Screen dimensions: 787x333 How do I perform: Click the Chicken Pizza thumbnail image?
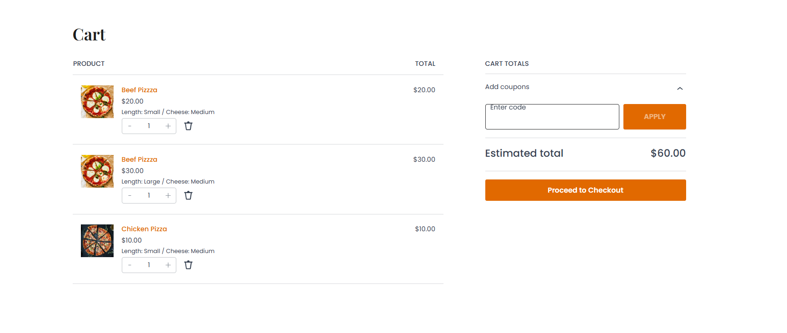coord(97,241)
